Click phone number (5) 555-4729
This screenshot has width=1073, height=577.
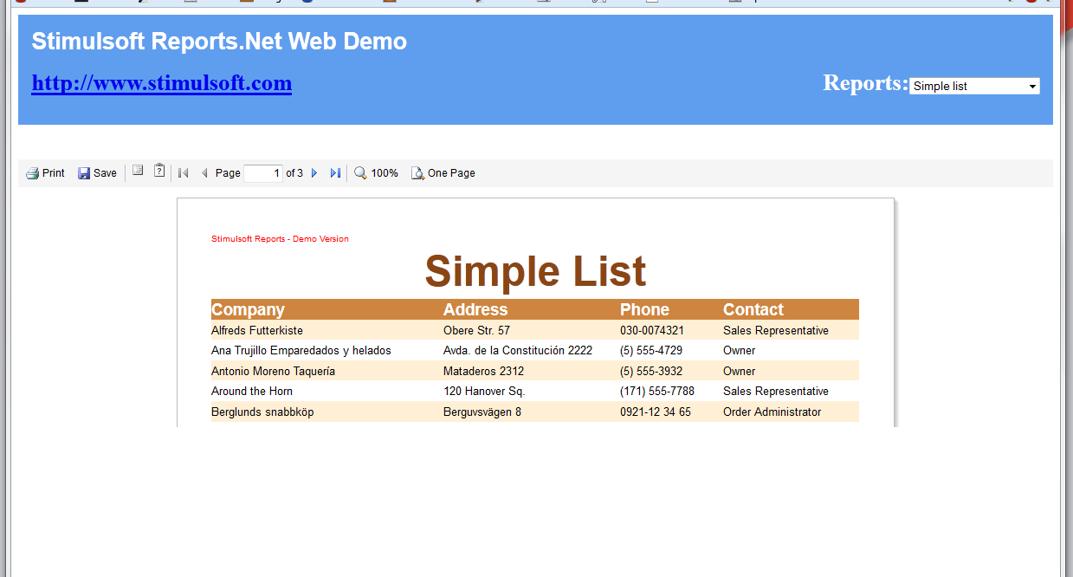point(651,351)
